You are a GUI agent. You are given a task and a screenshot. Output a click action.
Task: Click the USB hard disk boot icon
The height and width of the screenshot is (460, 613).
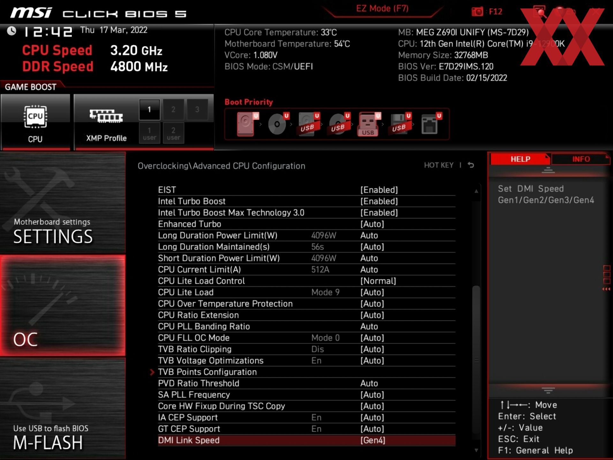tap(309, 124)
